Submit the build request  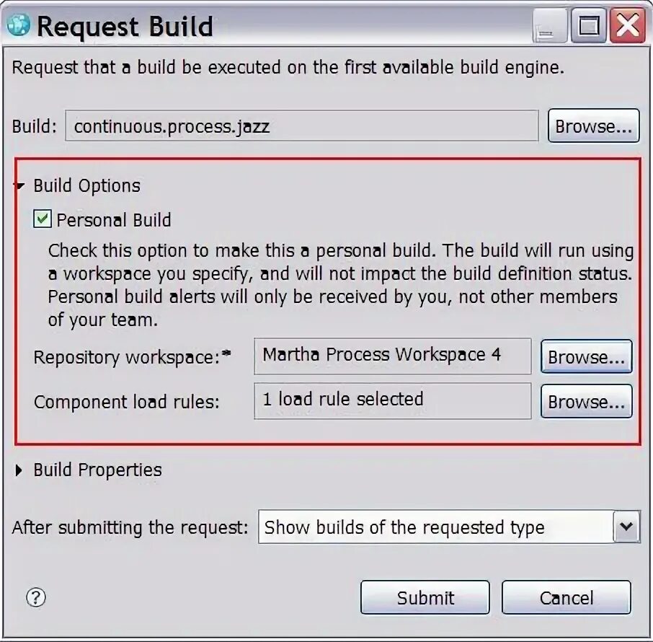[425, 597]
